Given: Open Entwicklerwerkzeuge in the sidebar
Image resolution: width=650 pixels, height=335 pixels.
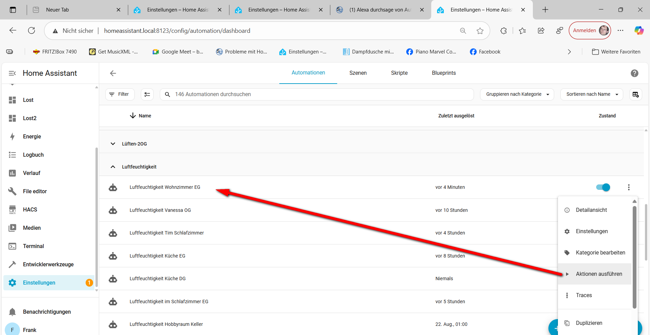Looking at the screenshot, I should click(x=48, y=264).
